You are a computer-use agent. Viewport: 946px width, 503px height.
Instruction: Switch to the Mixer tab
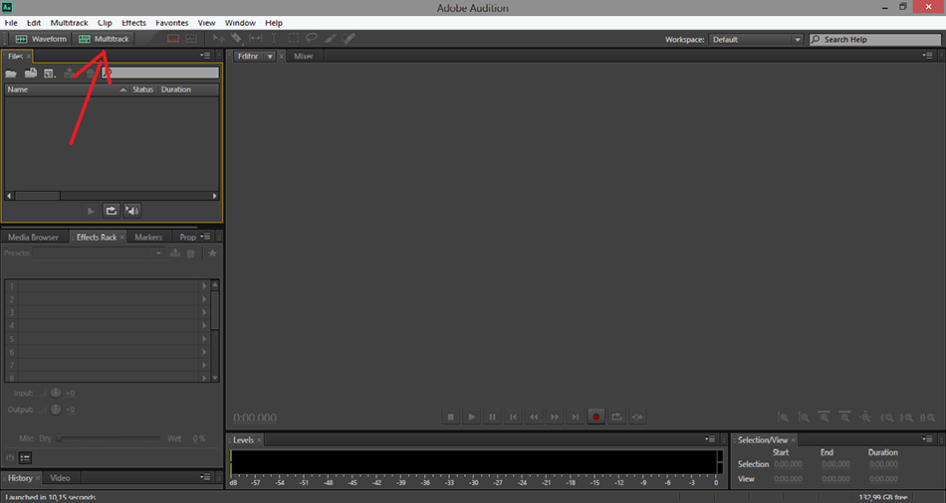point(303,57)
